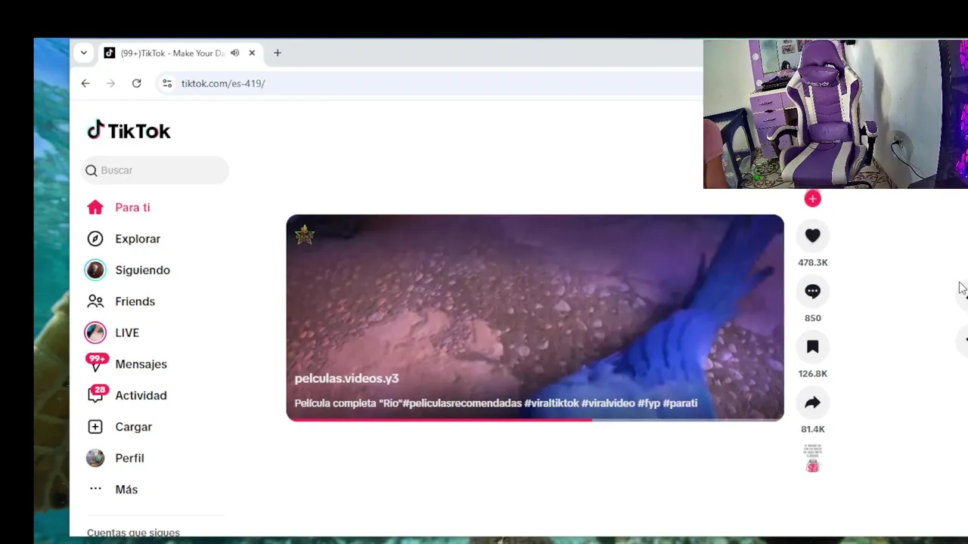Viewport: 968px width, 544px height.
Task: Click the three-dot Más icon
Action: point(95,489)
